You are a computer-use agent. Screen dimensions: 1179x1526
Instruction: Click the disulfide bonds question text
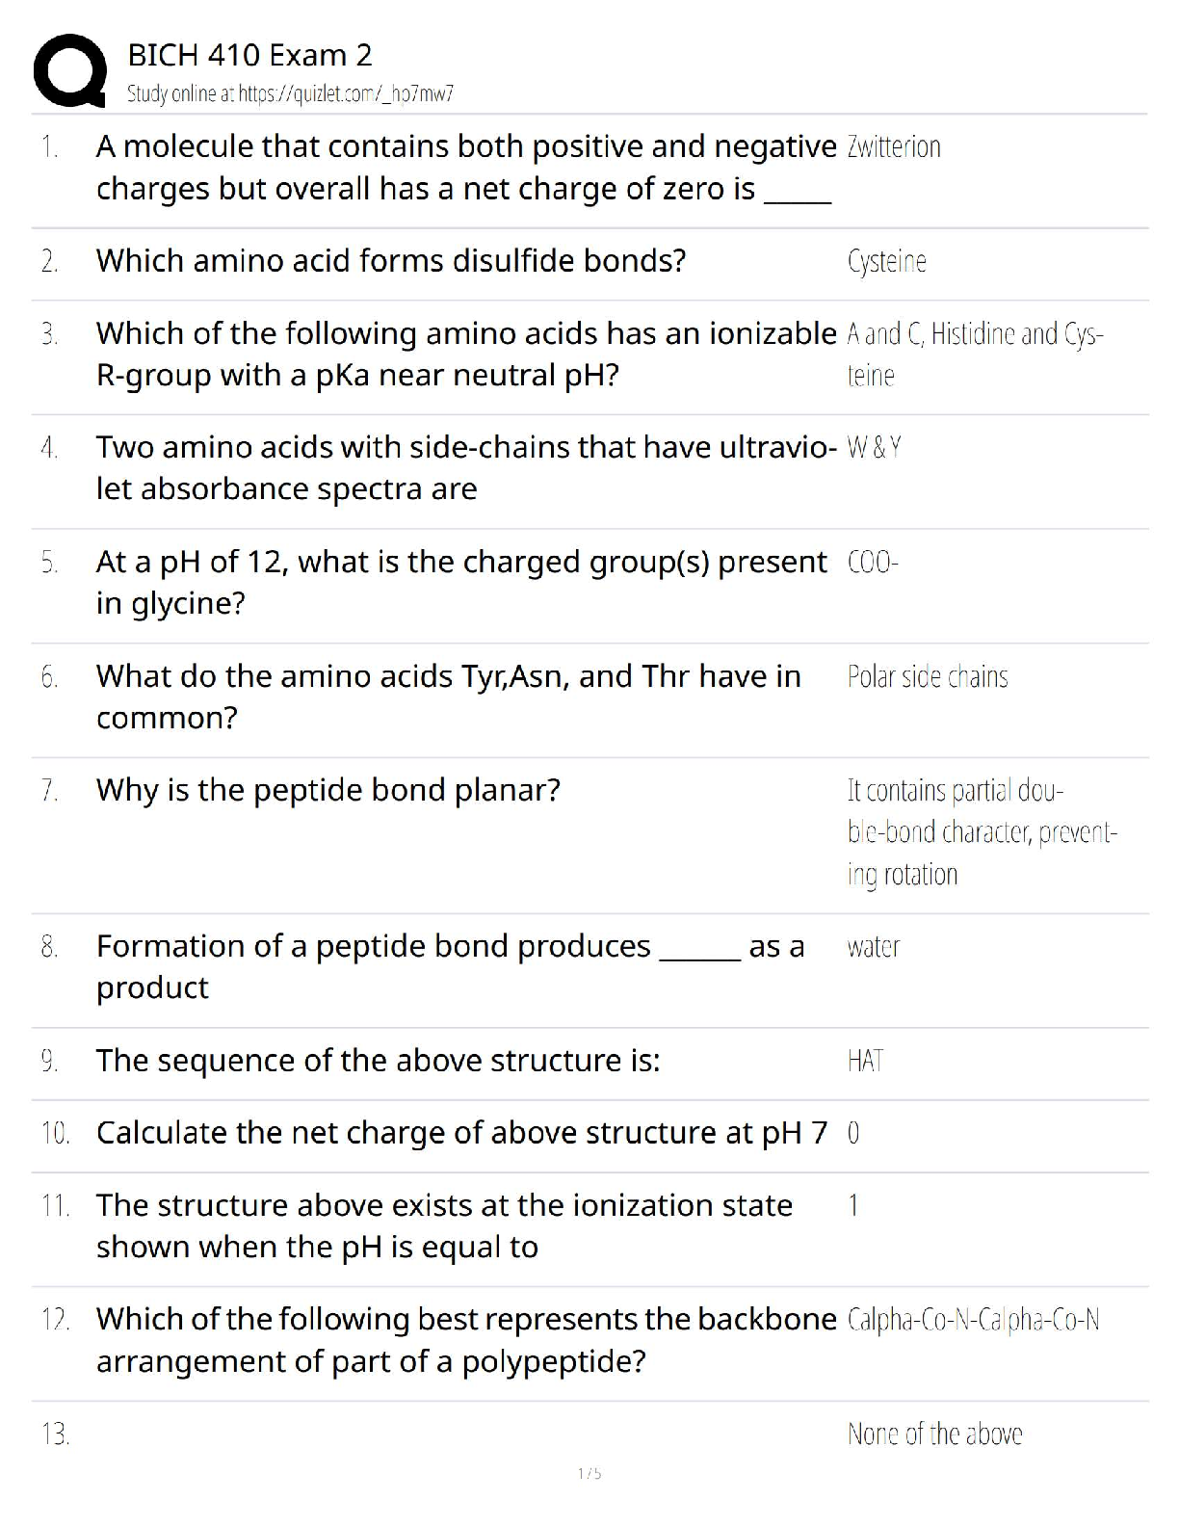tap(391, 261)
